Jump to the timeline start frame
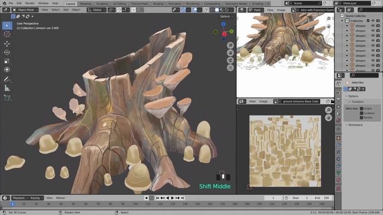 coord(157,198)
